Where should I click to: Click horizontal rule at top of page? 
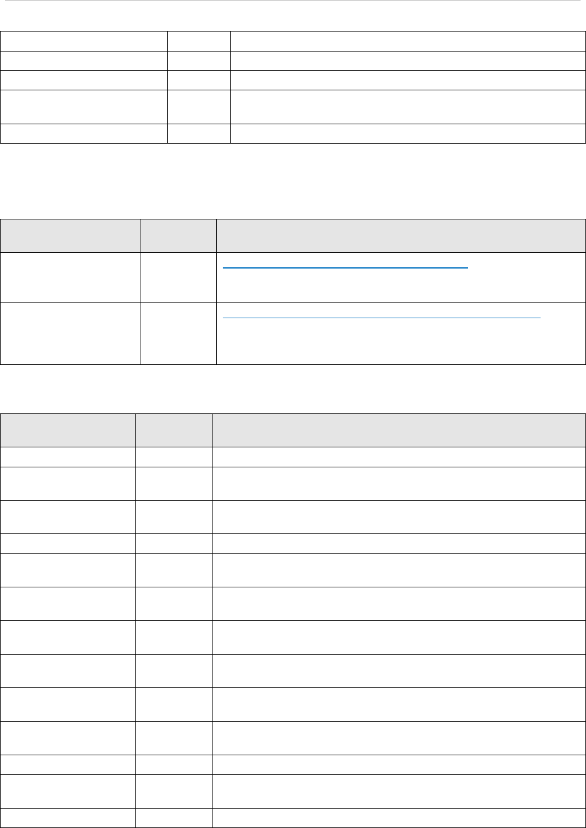(x=293, y=2)
